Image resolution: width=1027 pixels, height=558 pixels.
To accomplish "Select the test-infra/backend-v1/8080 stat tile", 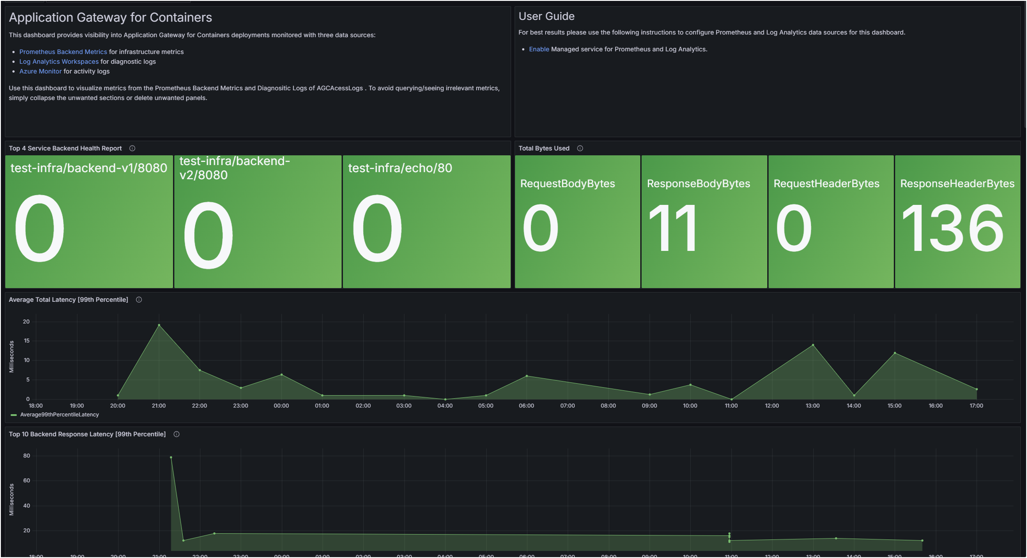I will 89,221.
